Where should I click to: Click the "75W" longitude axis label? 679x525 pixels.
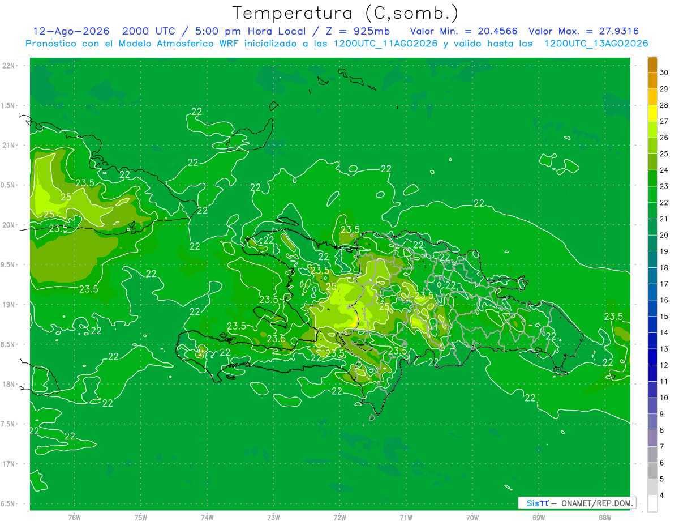(x=141, y=518)
